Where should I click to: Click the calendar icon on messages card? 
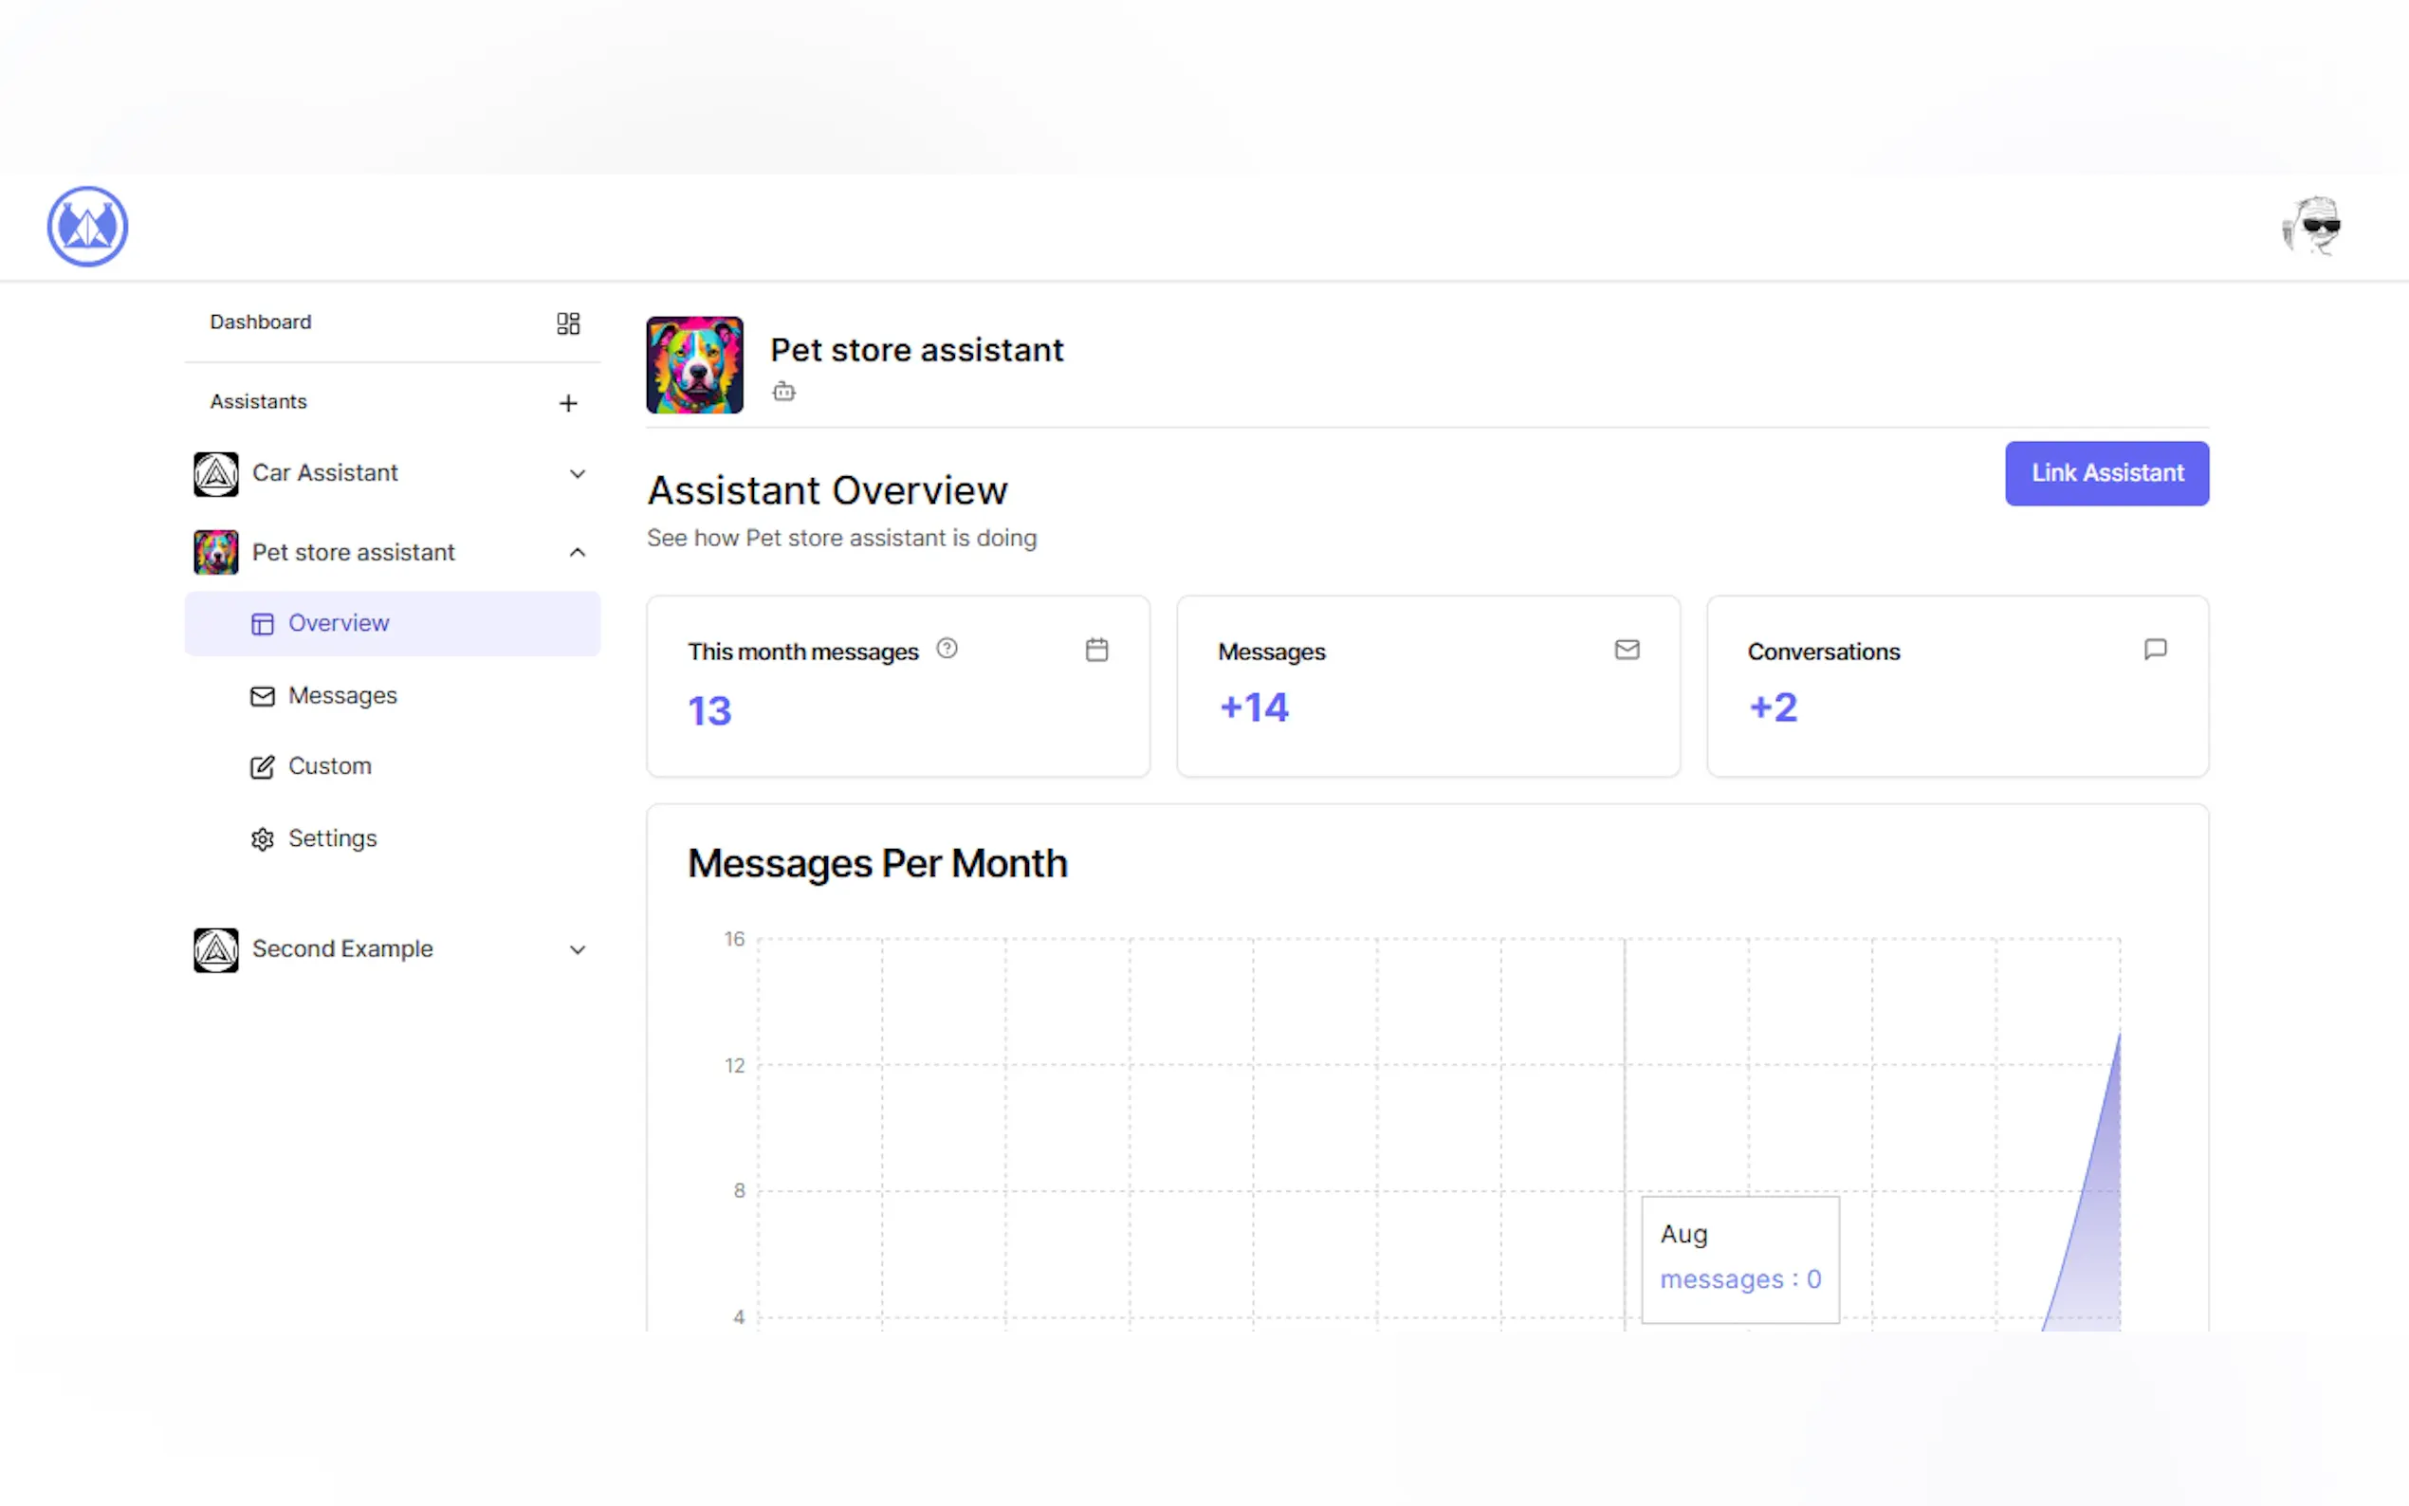click(x=1096, y=651)
